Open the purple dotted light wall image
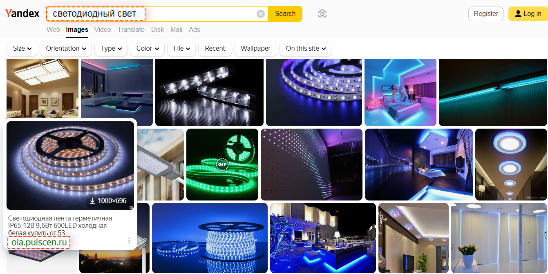Screen dimensions: 548x274 point(311,165)
